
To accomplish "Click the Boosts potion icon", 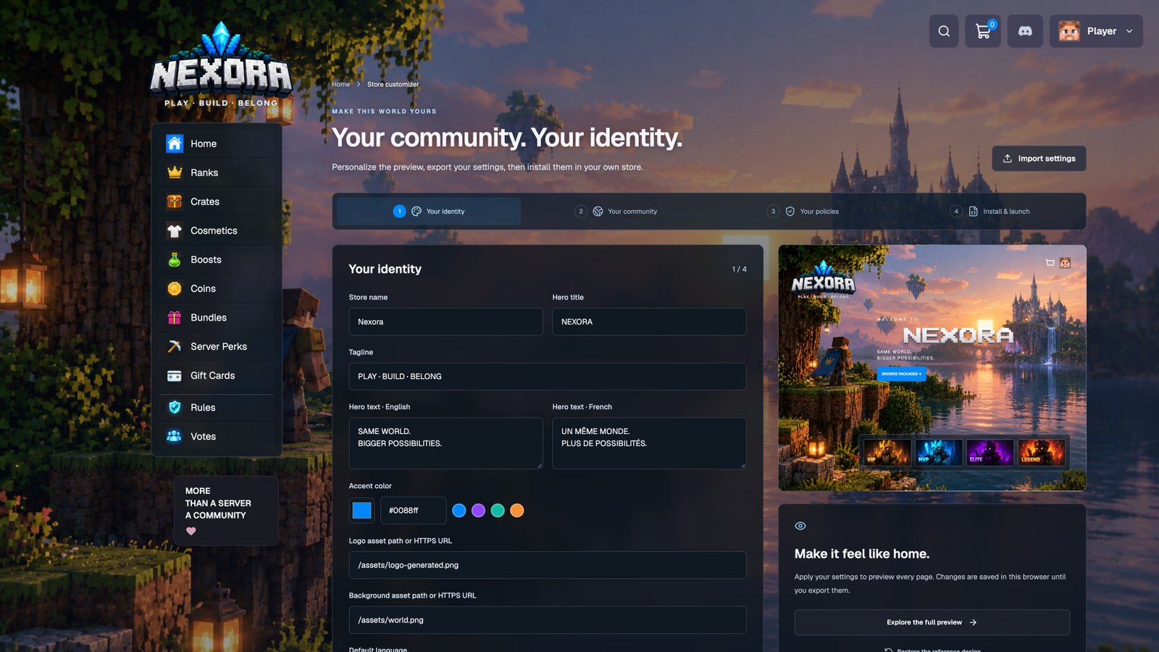I will point(175,259).
